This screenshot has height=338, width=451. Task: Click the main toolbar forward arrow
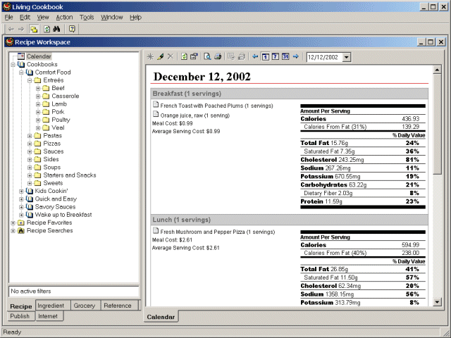tap(21, 29)
